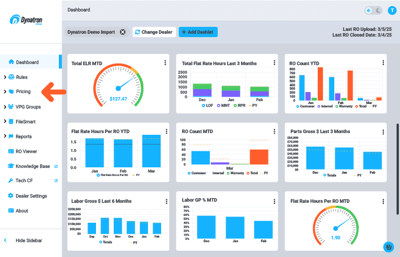Image resolution: width=400 pixels, height=257 pixels.
Task: Click the user avatar T icon
Action: click(x=390, y=10)
